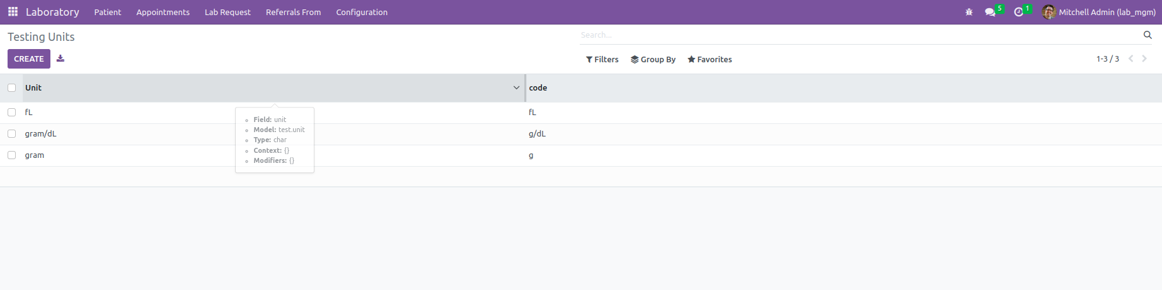
Task: Click the search magnifier icon
Action: 1148,35
